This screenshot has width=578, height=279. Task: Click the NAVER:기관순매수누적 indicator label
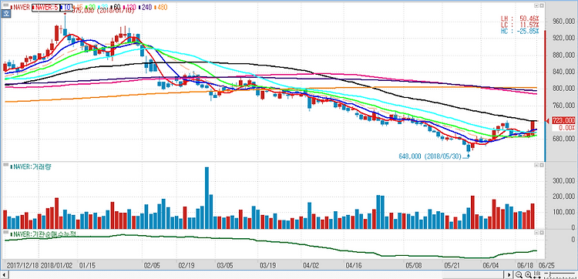[43, 234]
